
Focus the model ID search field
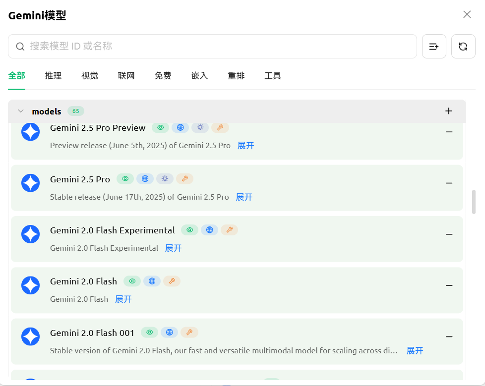212,47
